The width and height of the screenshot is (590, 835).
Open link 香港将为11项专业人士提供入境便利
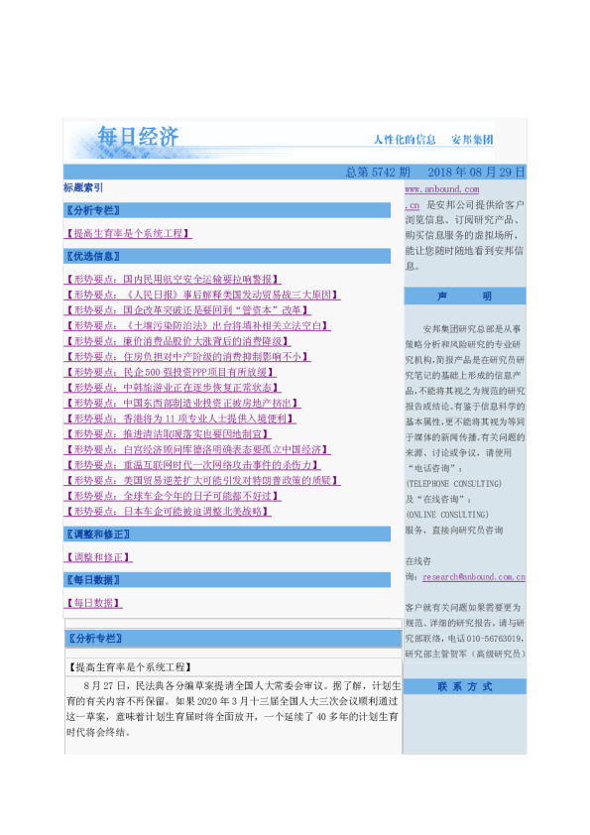tap(180, 418)
